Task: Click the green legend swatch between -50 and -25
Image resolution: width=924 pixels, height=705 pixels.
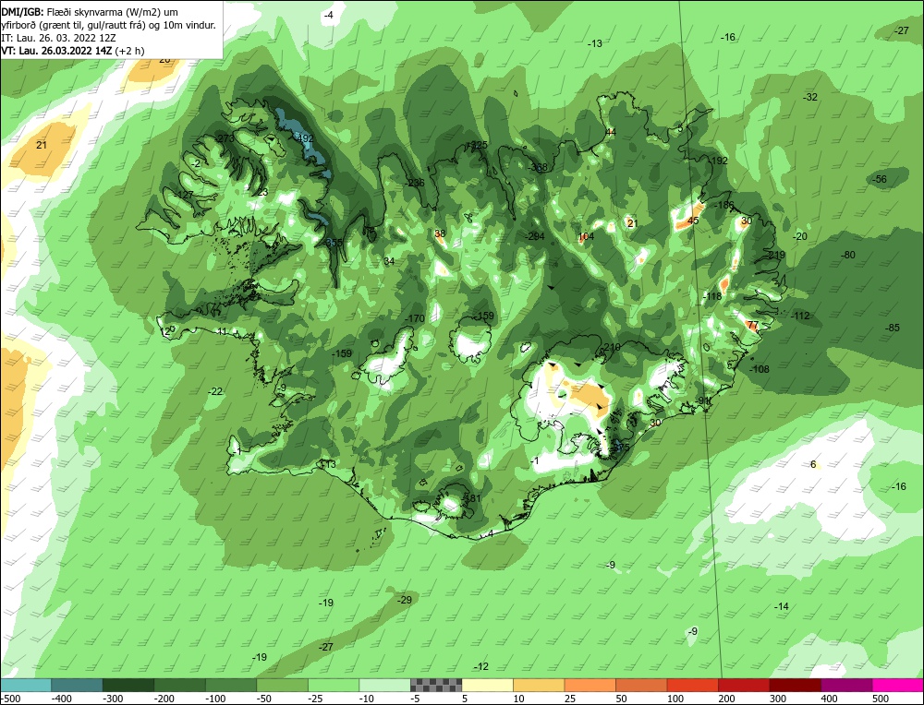Action: tap(282, 686)
